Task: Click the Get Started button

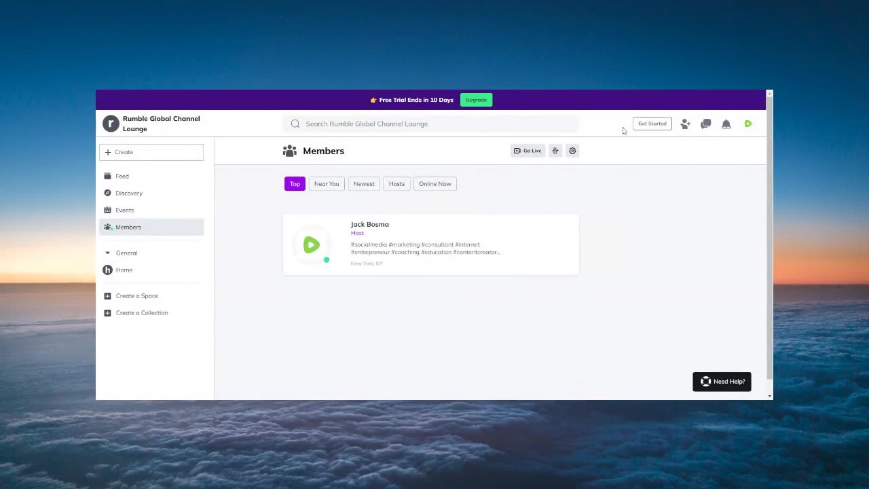Action: pos(652,124)
